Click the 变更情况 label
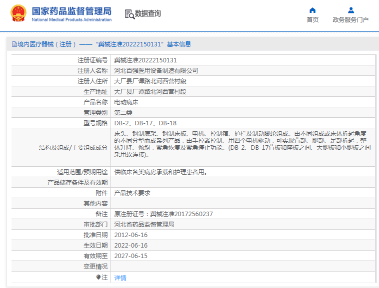 point(95,267)
